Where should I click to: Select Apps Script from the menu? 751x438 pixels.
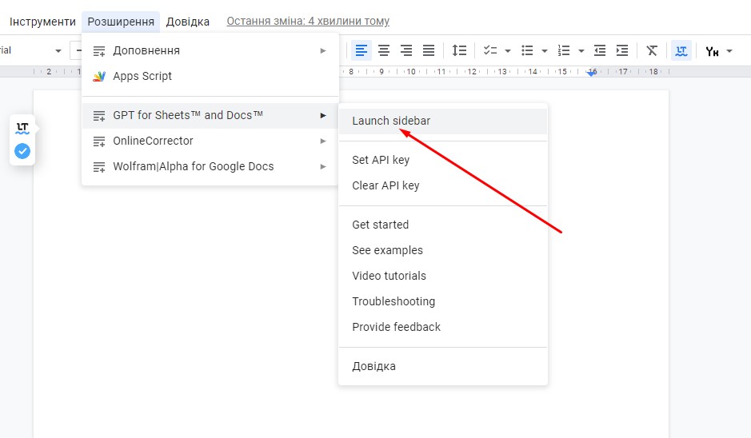210,76
